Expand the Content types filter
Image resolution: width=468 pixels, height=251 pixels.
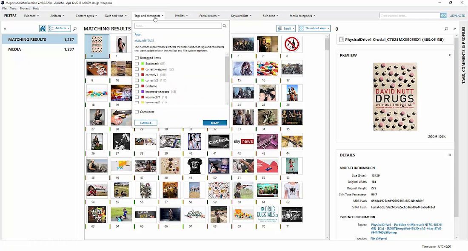86,16
